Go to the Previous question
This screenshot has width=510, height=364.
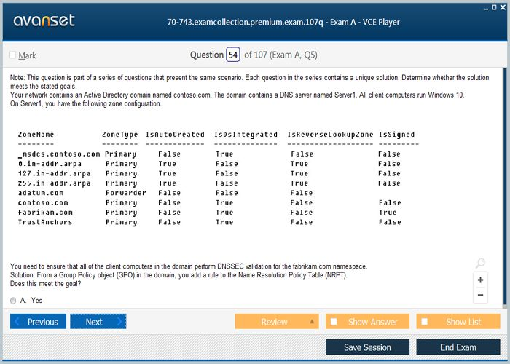38,322
